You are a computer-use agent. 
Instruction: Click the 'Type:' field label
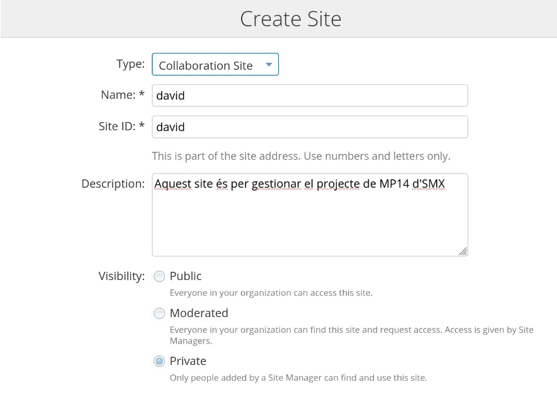130,64
